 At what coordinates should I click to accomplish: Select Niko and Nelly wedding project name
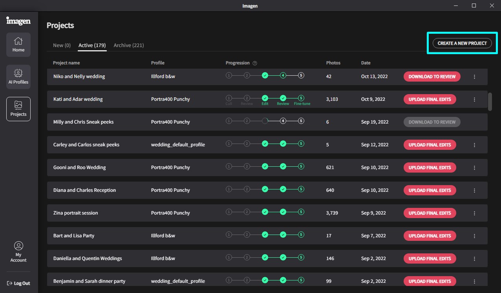pos(79,76)
